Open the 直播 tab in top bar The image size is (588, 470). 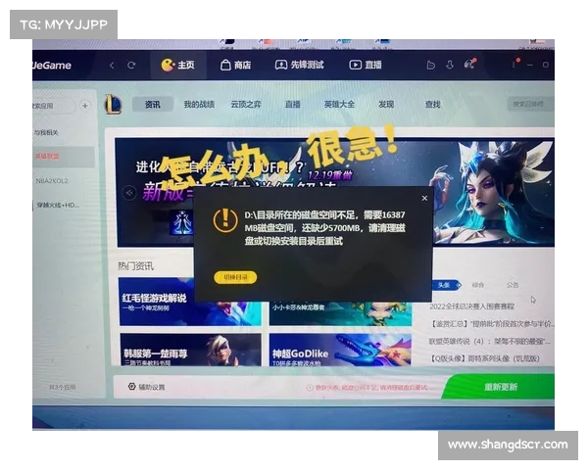(366, 65)
